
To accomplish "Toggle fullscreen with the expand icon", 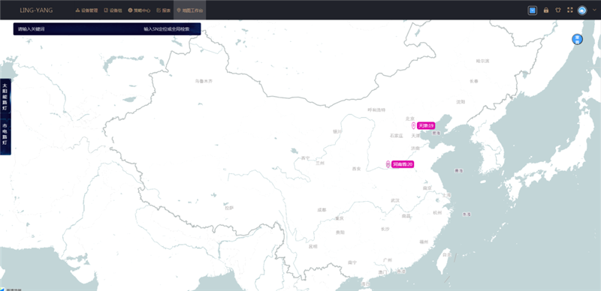I will click(x=570, y=10).
